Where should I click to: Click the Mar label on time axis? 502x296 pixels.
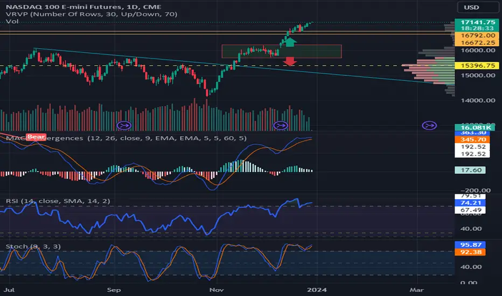[417, 290]
